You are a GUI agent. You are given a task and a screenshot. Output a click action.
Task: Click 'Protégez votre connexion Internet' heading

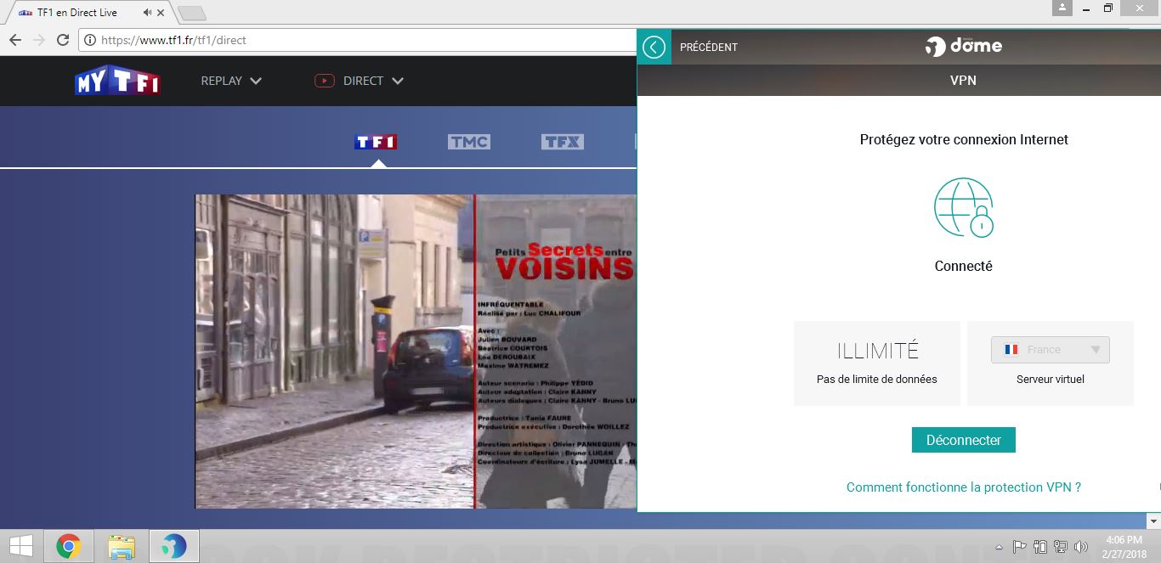click(964, 139)
